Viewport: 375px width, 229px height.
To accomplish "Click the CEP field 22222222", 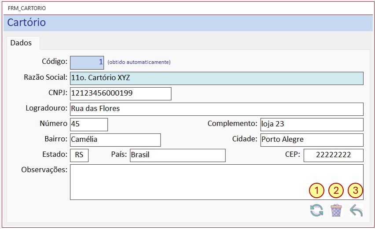I will click(x=333, y=155).
